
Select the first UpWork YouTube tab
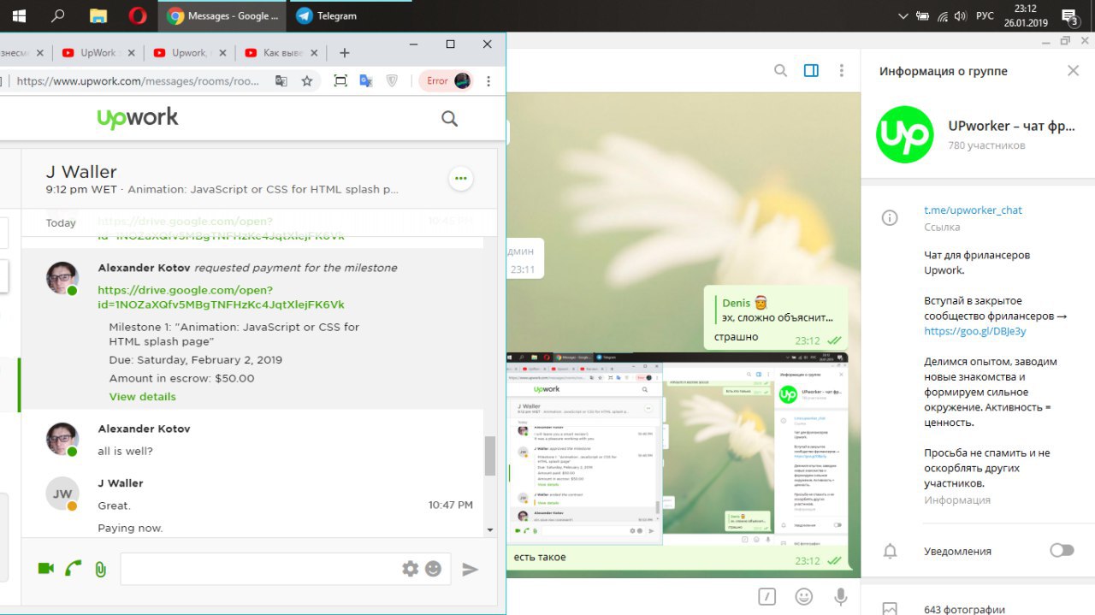98,52
